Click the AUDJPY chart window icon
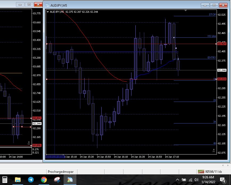 (x=47, y=5)
